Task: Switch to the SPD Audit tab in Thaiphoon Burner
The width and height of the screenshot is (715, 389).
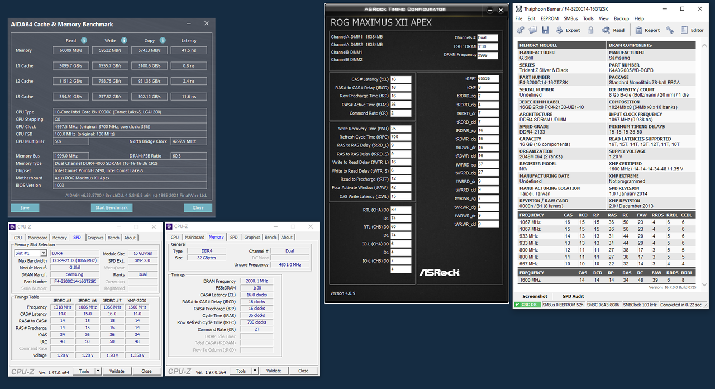Action: tap(573, 296)
